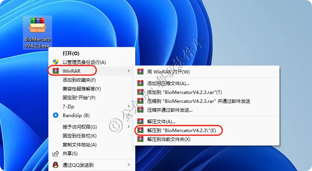
Task: Click the QQ penguin icon
Action: coord(56,165)
